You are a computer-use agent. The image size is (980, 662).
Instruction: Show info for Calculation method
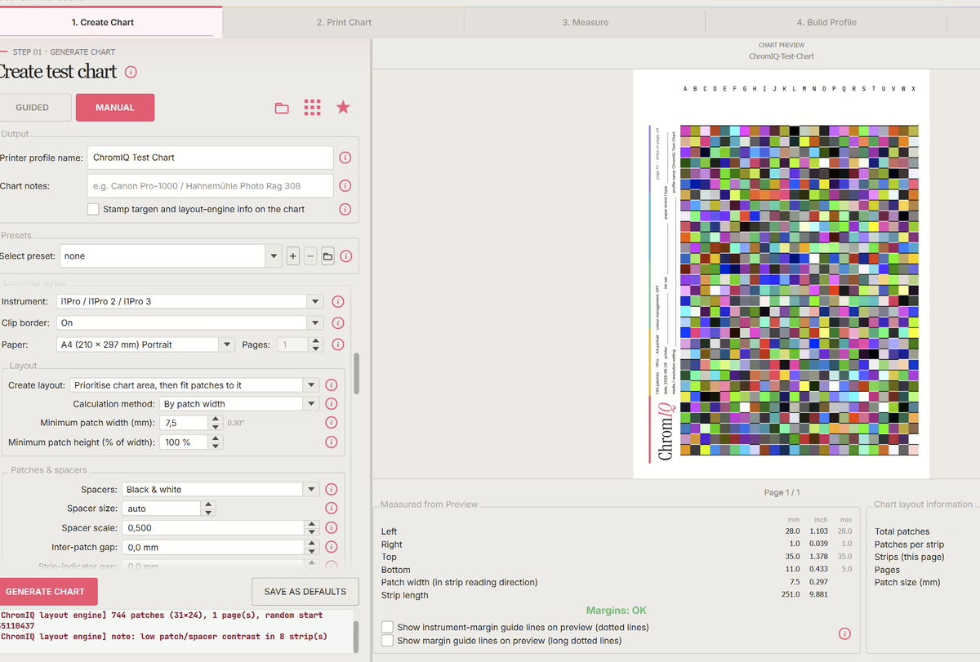[332, 404]
